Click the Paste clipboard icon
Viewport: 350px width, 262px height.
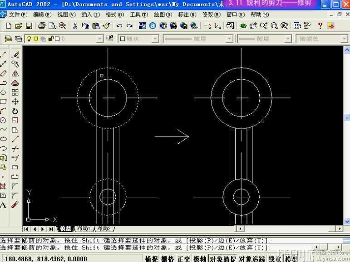pos(96,26)
